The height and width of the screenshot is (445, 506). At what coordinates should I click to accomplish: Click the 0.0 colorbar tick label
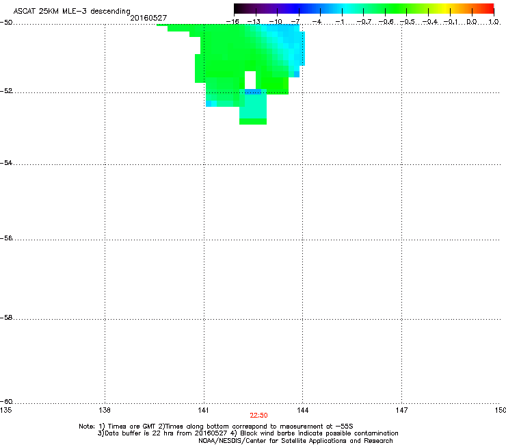point(472,22)
